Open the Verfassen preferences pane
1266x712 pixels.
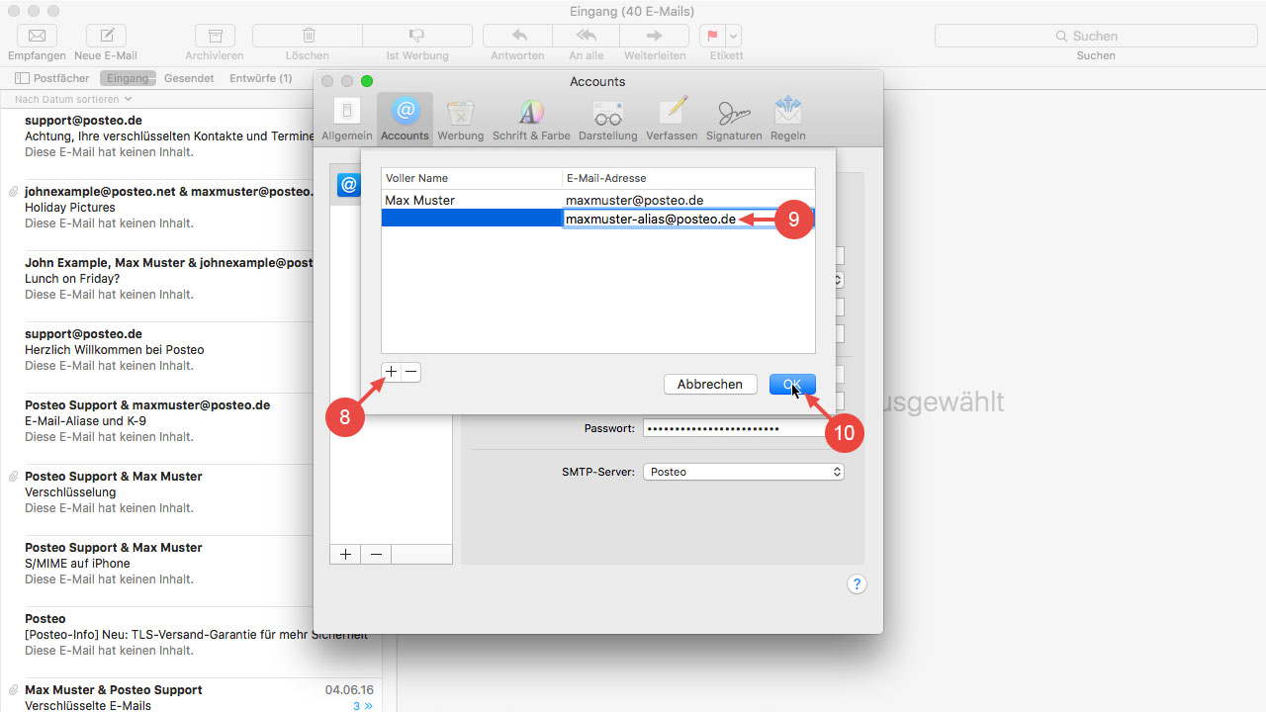pyautogui.click(x=672, y=119)
